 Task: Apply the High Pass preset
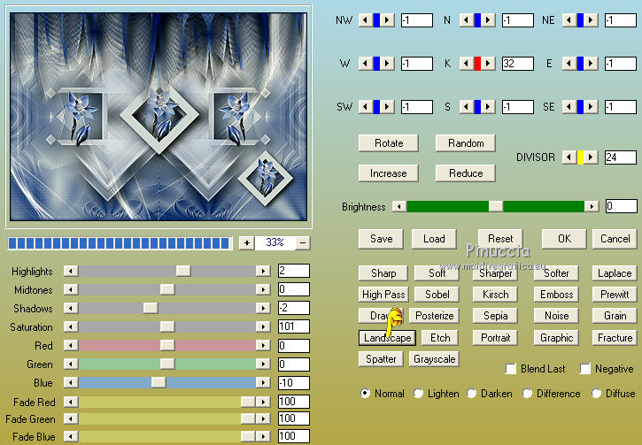coord(383,294)
